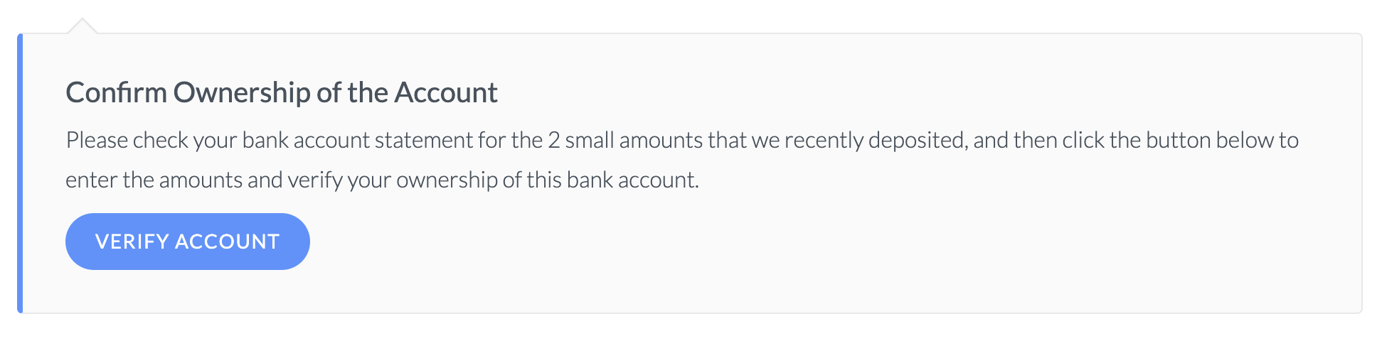Viewport: 1377px width, 341px height.
Task: Click the phrase 'verify your ownership'
Action: [x=393, y=180]
